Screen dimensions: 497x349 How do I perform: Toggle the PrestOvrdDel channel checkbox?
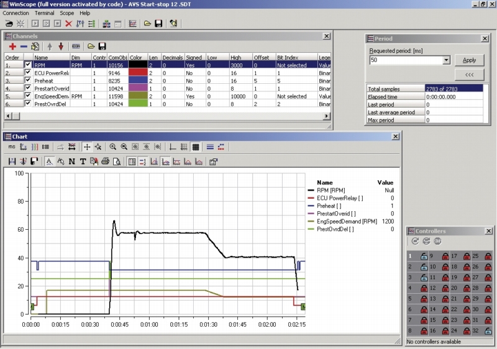27,104
